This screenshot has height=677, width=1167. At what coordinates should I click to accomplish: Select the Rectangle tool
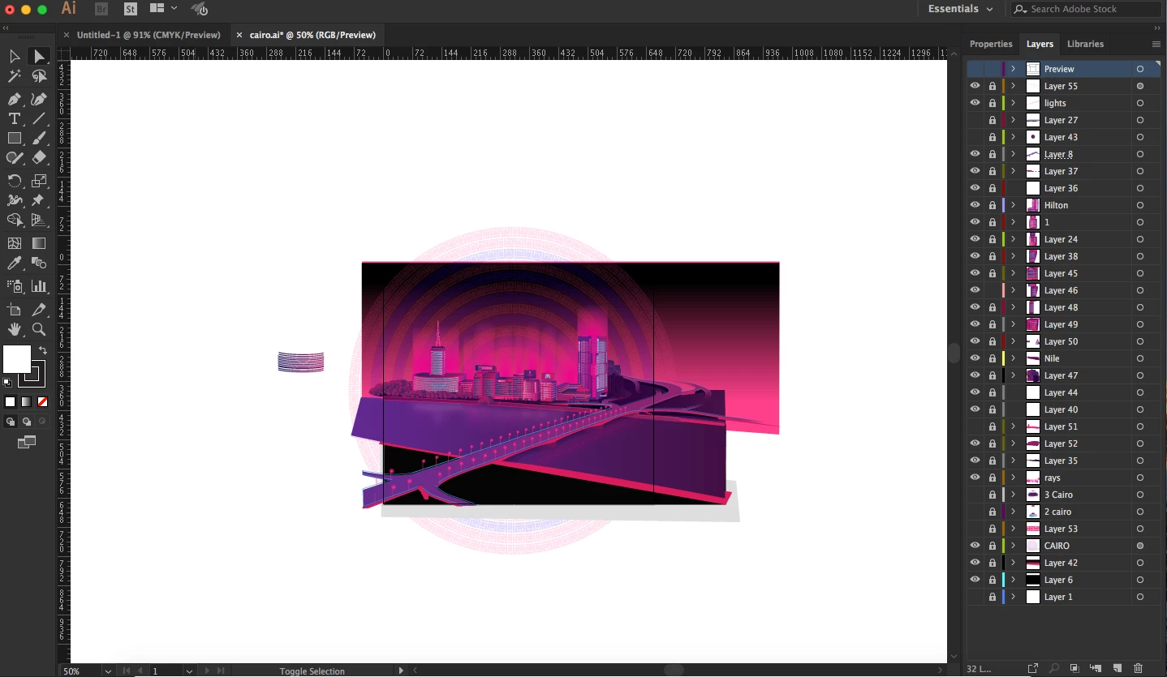click(14, 139)
